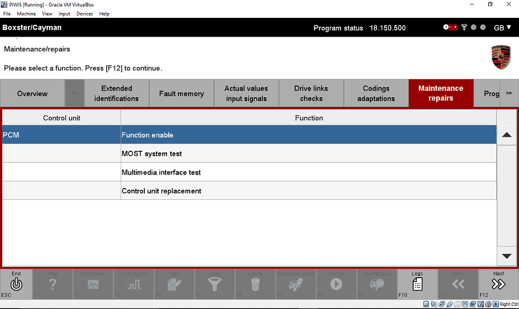
Task: Switch to the Fault memory tab
Action: tap(181, 93)
